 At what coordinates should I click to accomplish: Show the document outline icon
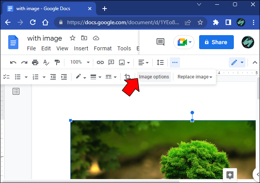[x=16, y=91]
